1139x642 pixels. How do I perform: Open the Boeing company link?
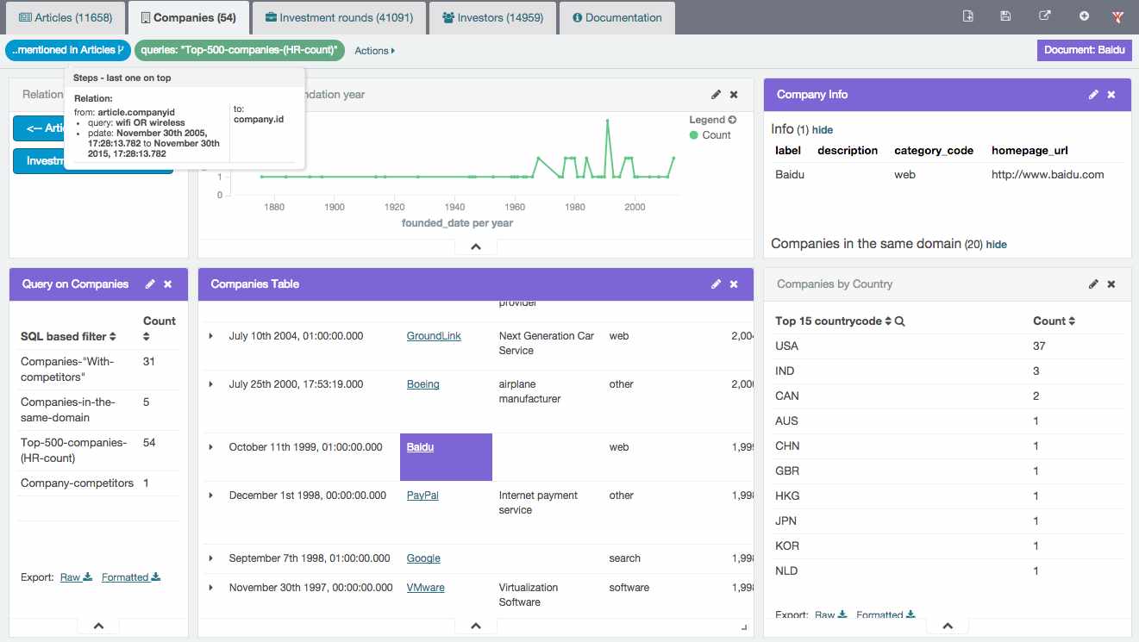click(x=422, y=384)
